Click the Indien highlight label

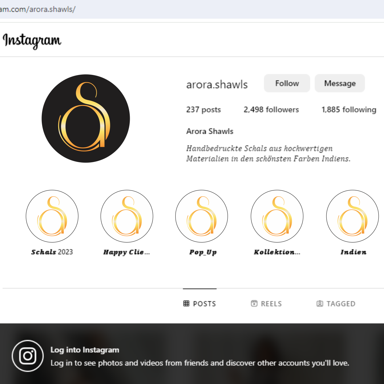point(353,252)
